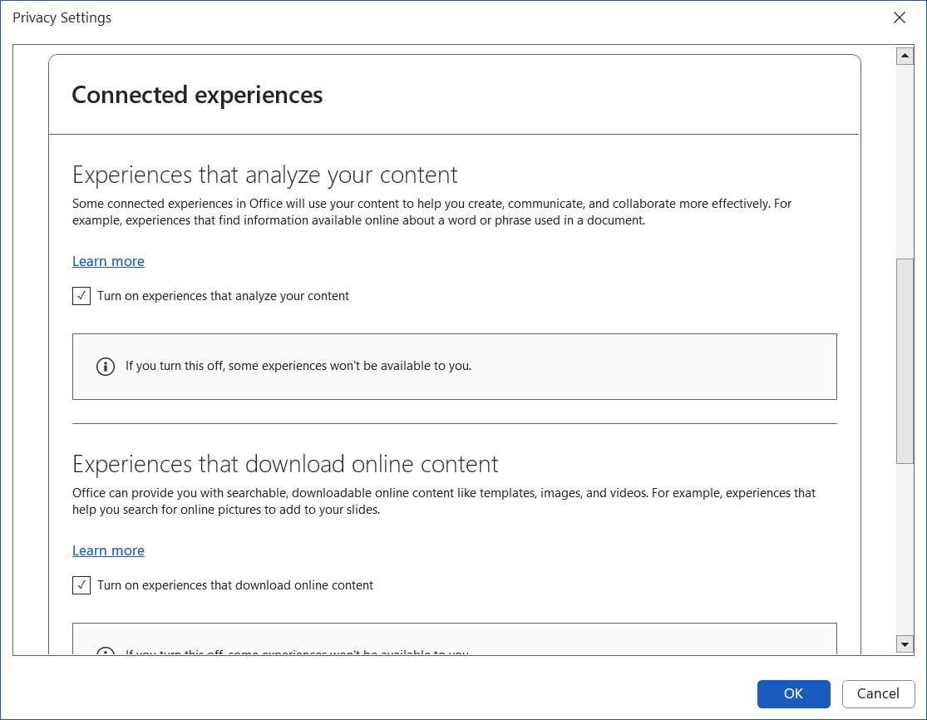Select the Privacy Settings title text
Viewport: 927px width, 720px height.
(x=62, y=17)
